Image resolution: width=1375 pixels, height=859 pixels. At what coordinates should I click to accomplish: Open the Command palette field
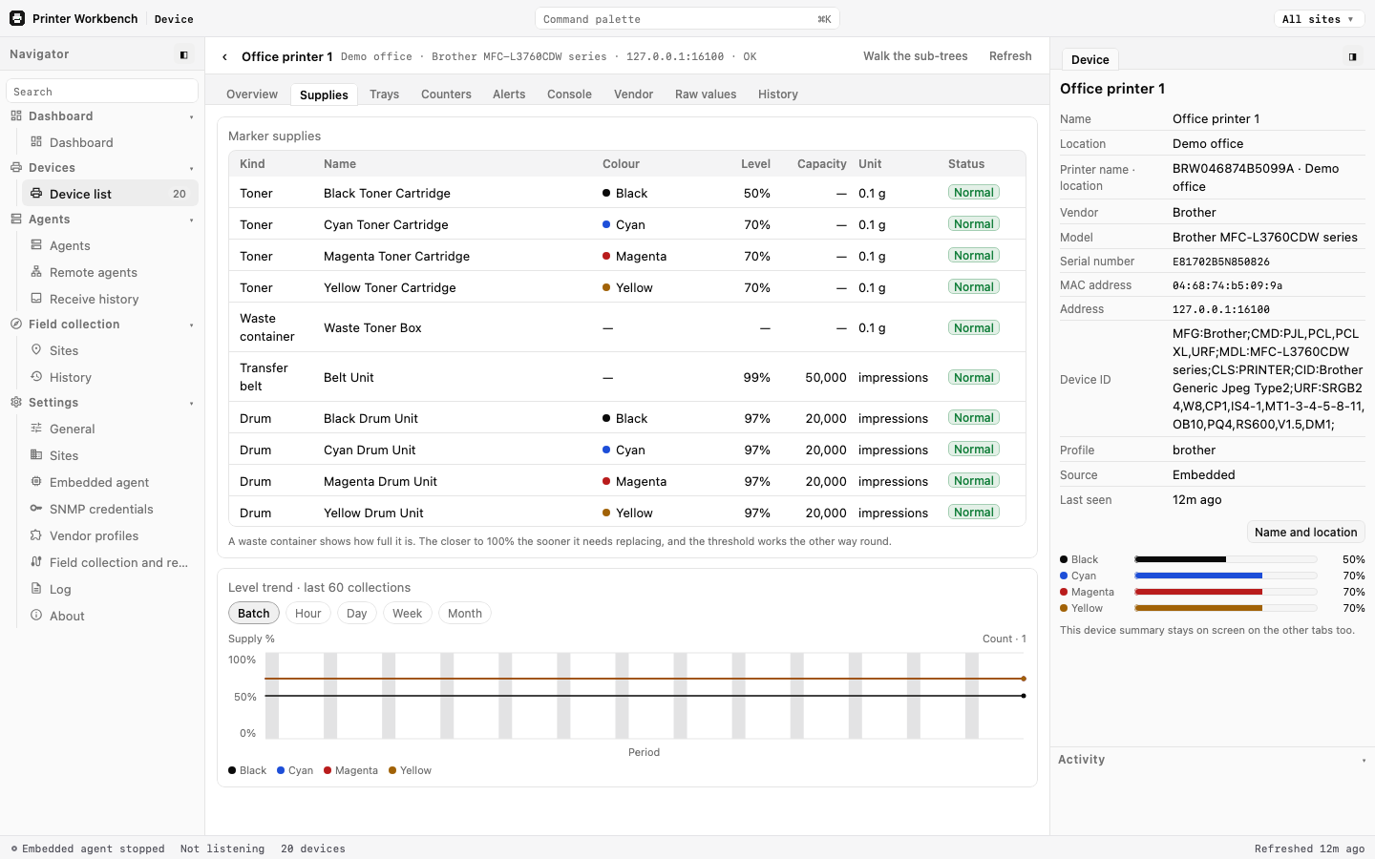(x=687, y=19)
